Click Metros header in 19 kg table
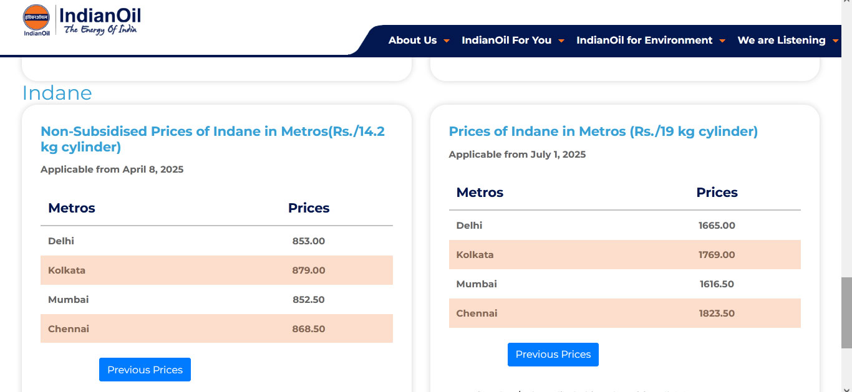This screenshot has height=392, width=852. (x=480, y=193)
